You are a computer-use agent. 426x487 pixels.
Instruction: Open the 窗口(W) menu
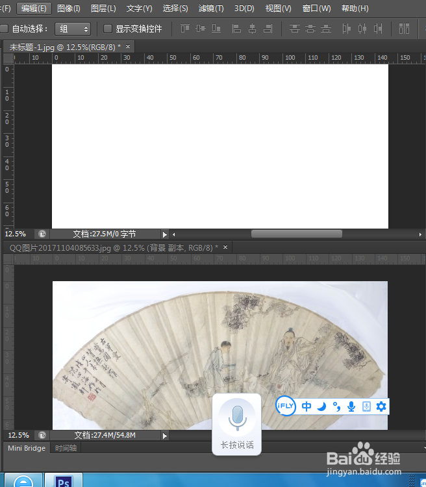coord(316,8)
